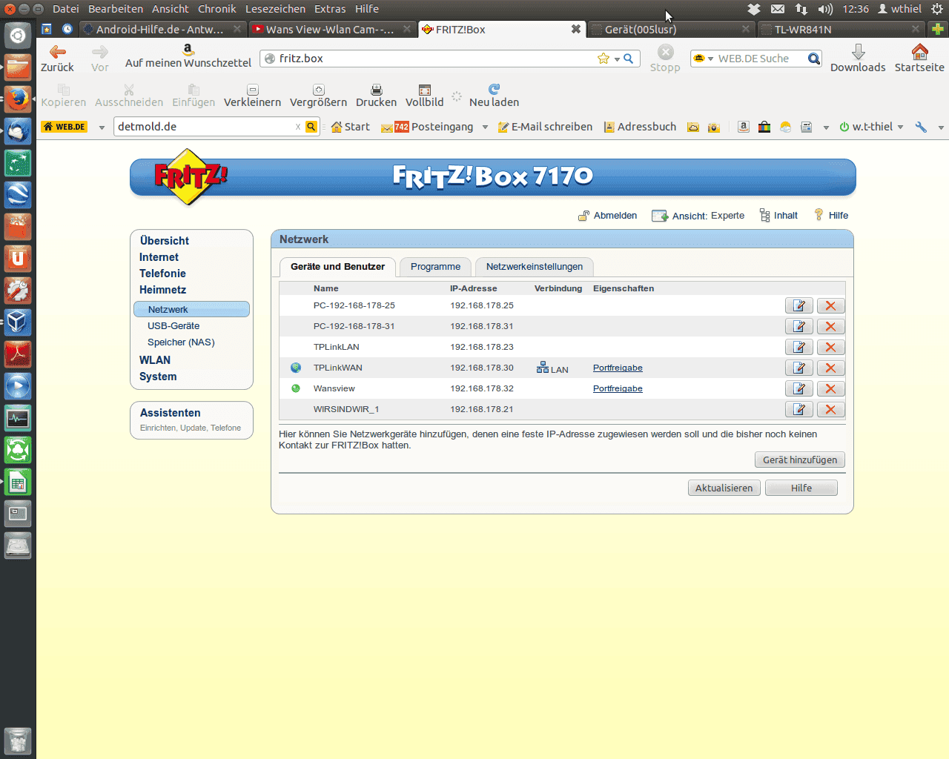
Task: Expand the WEB.DE toolbar menu arrow
Action: 102,127
